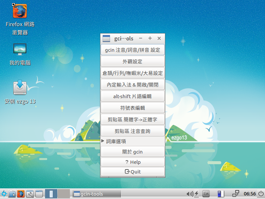Launch the file manager from the taskbar
Screen dimensions: 265x199
click(x=12, y=194)
